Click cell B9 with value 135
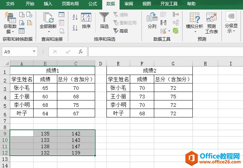The width and height of the screenshot is (243, 168). click(45, 133)
